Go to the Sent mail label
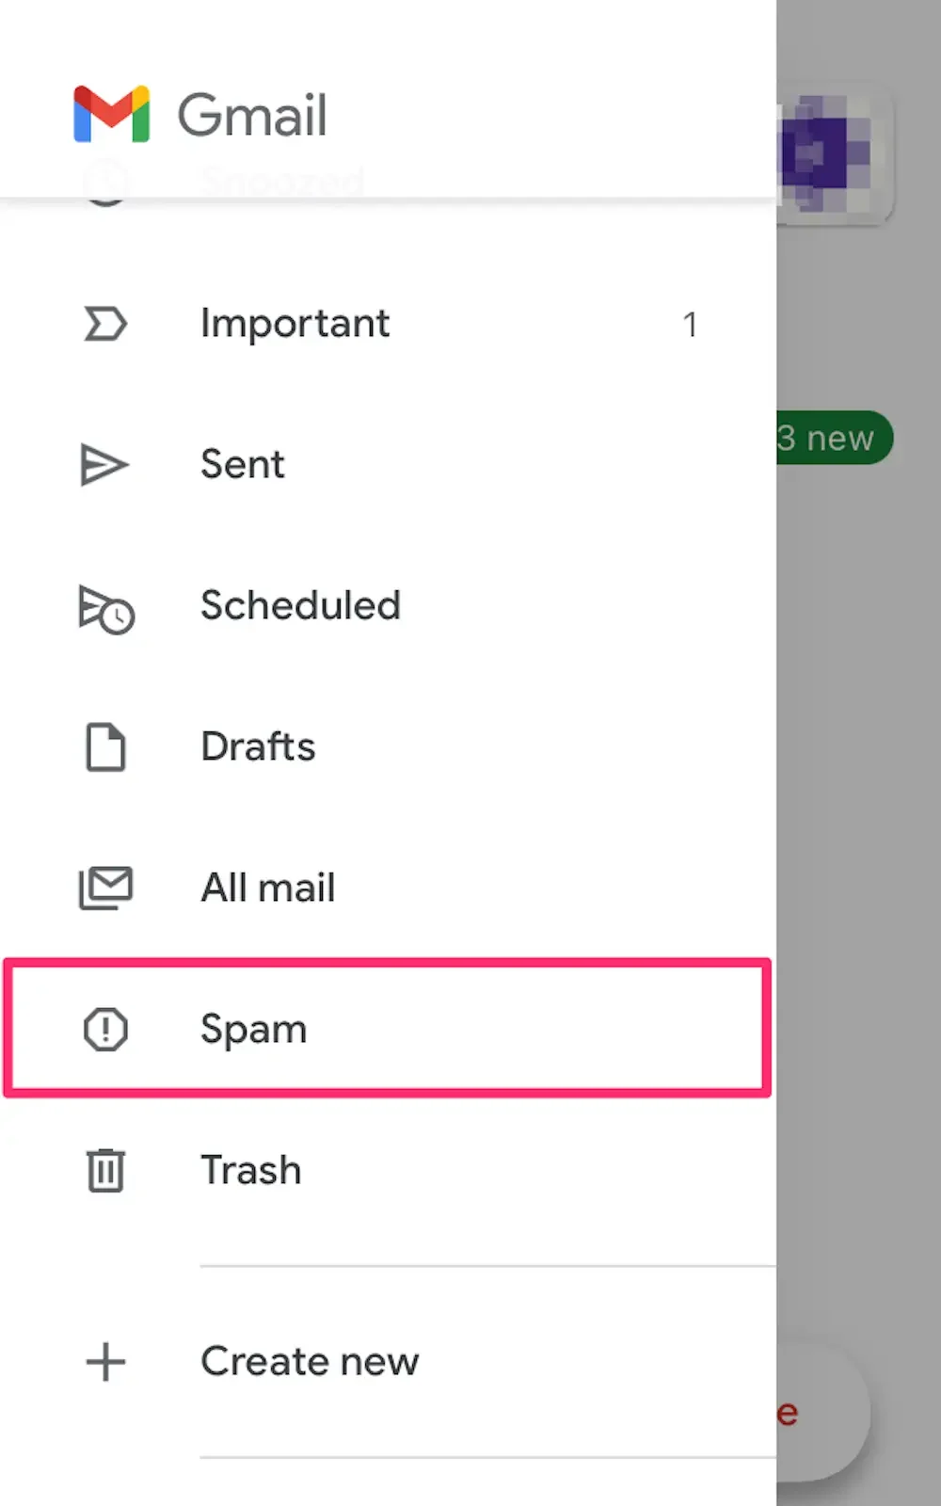Image resolution: width=941 pixels, height=1506 pixels. coord(243,465)
